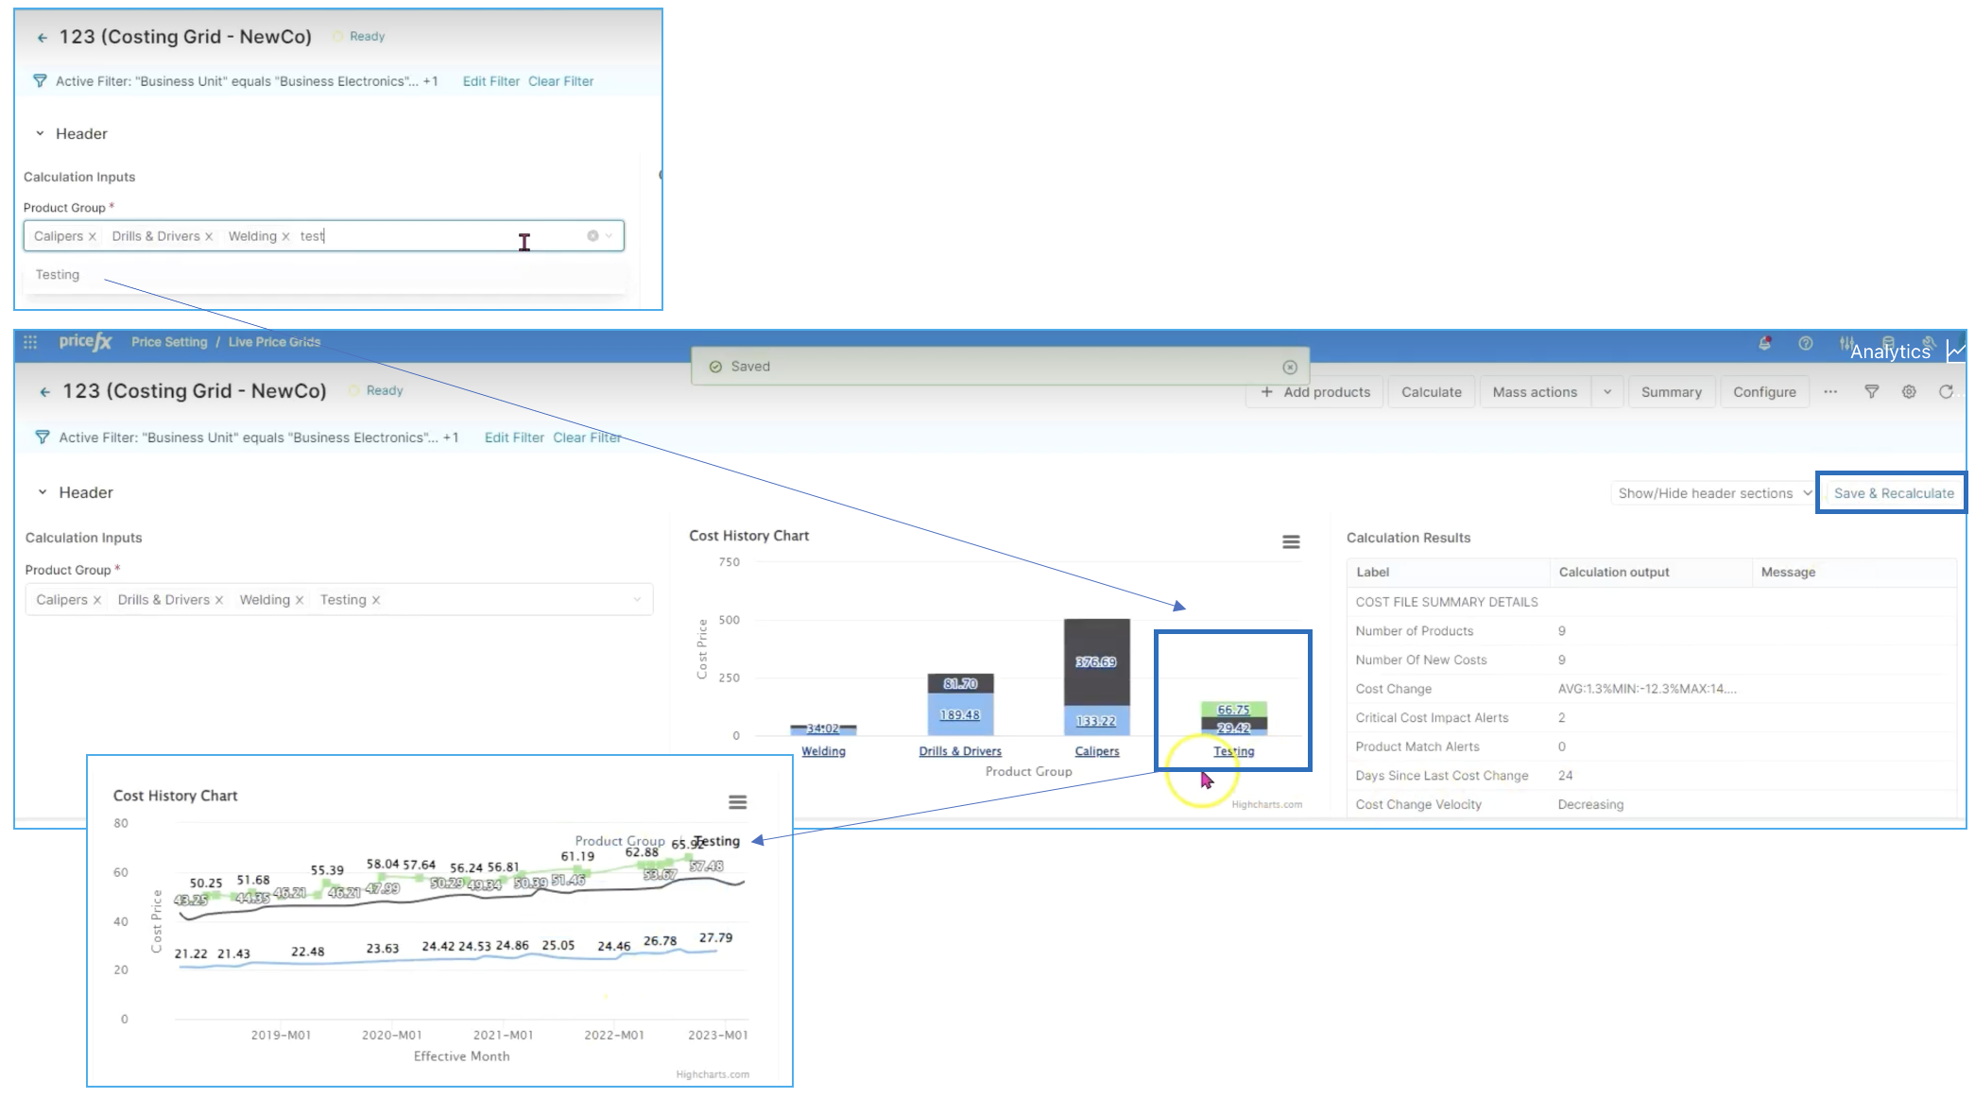Open the notifications bell
Image resolution: width=1975 pixels, height=1098 pixels.
[x=1764, y=343]
